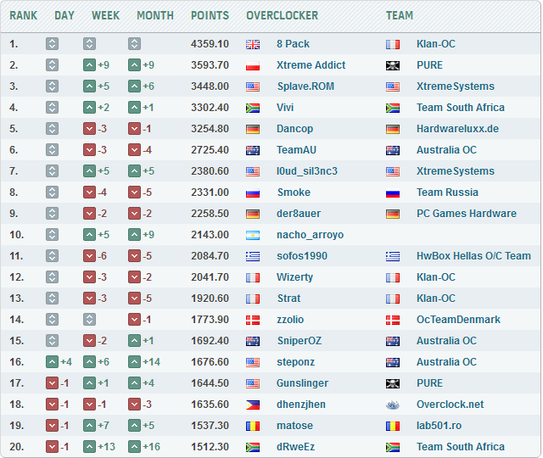Click the rank number 20.

click(x=17, y=447)
